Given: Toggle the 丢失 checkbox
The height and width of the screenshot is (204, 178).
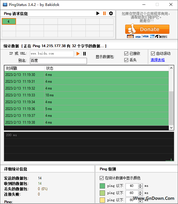Looking at the screenshot, I should (x=126, y=60).
